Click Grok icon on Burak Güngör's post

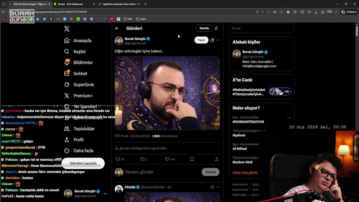click(212, 40)
